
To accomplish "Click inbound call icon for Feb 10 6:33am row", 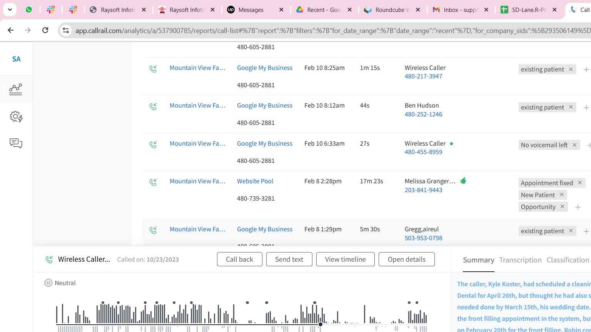I will click(153, 144).
